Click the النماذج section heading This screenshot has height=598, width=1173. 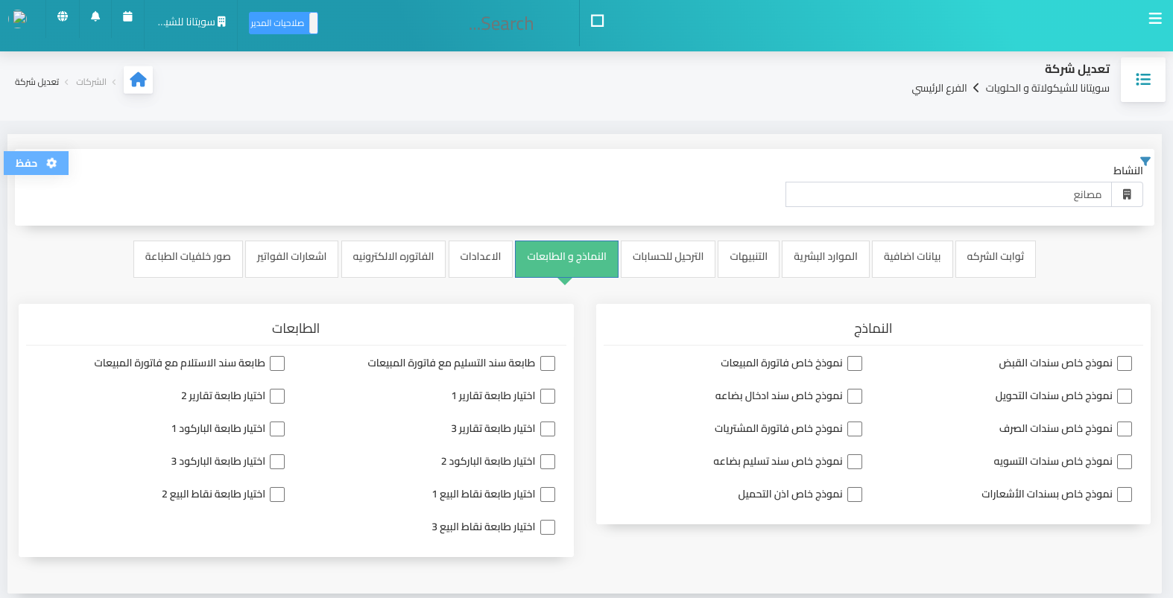[x=873, y=328]
